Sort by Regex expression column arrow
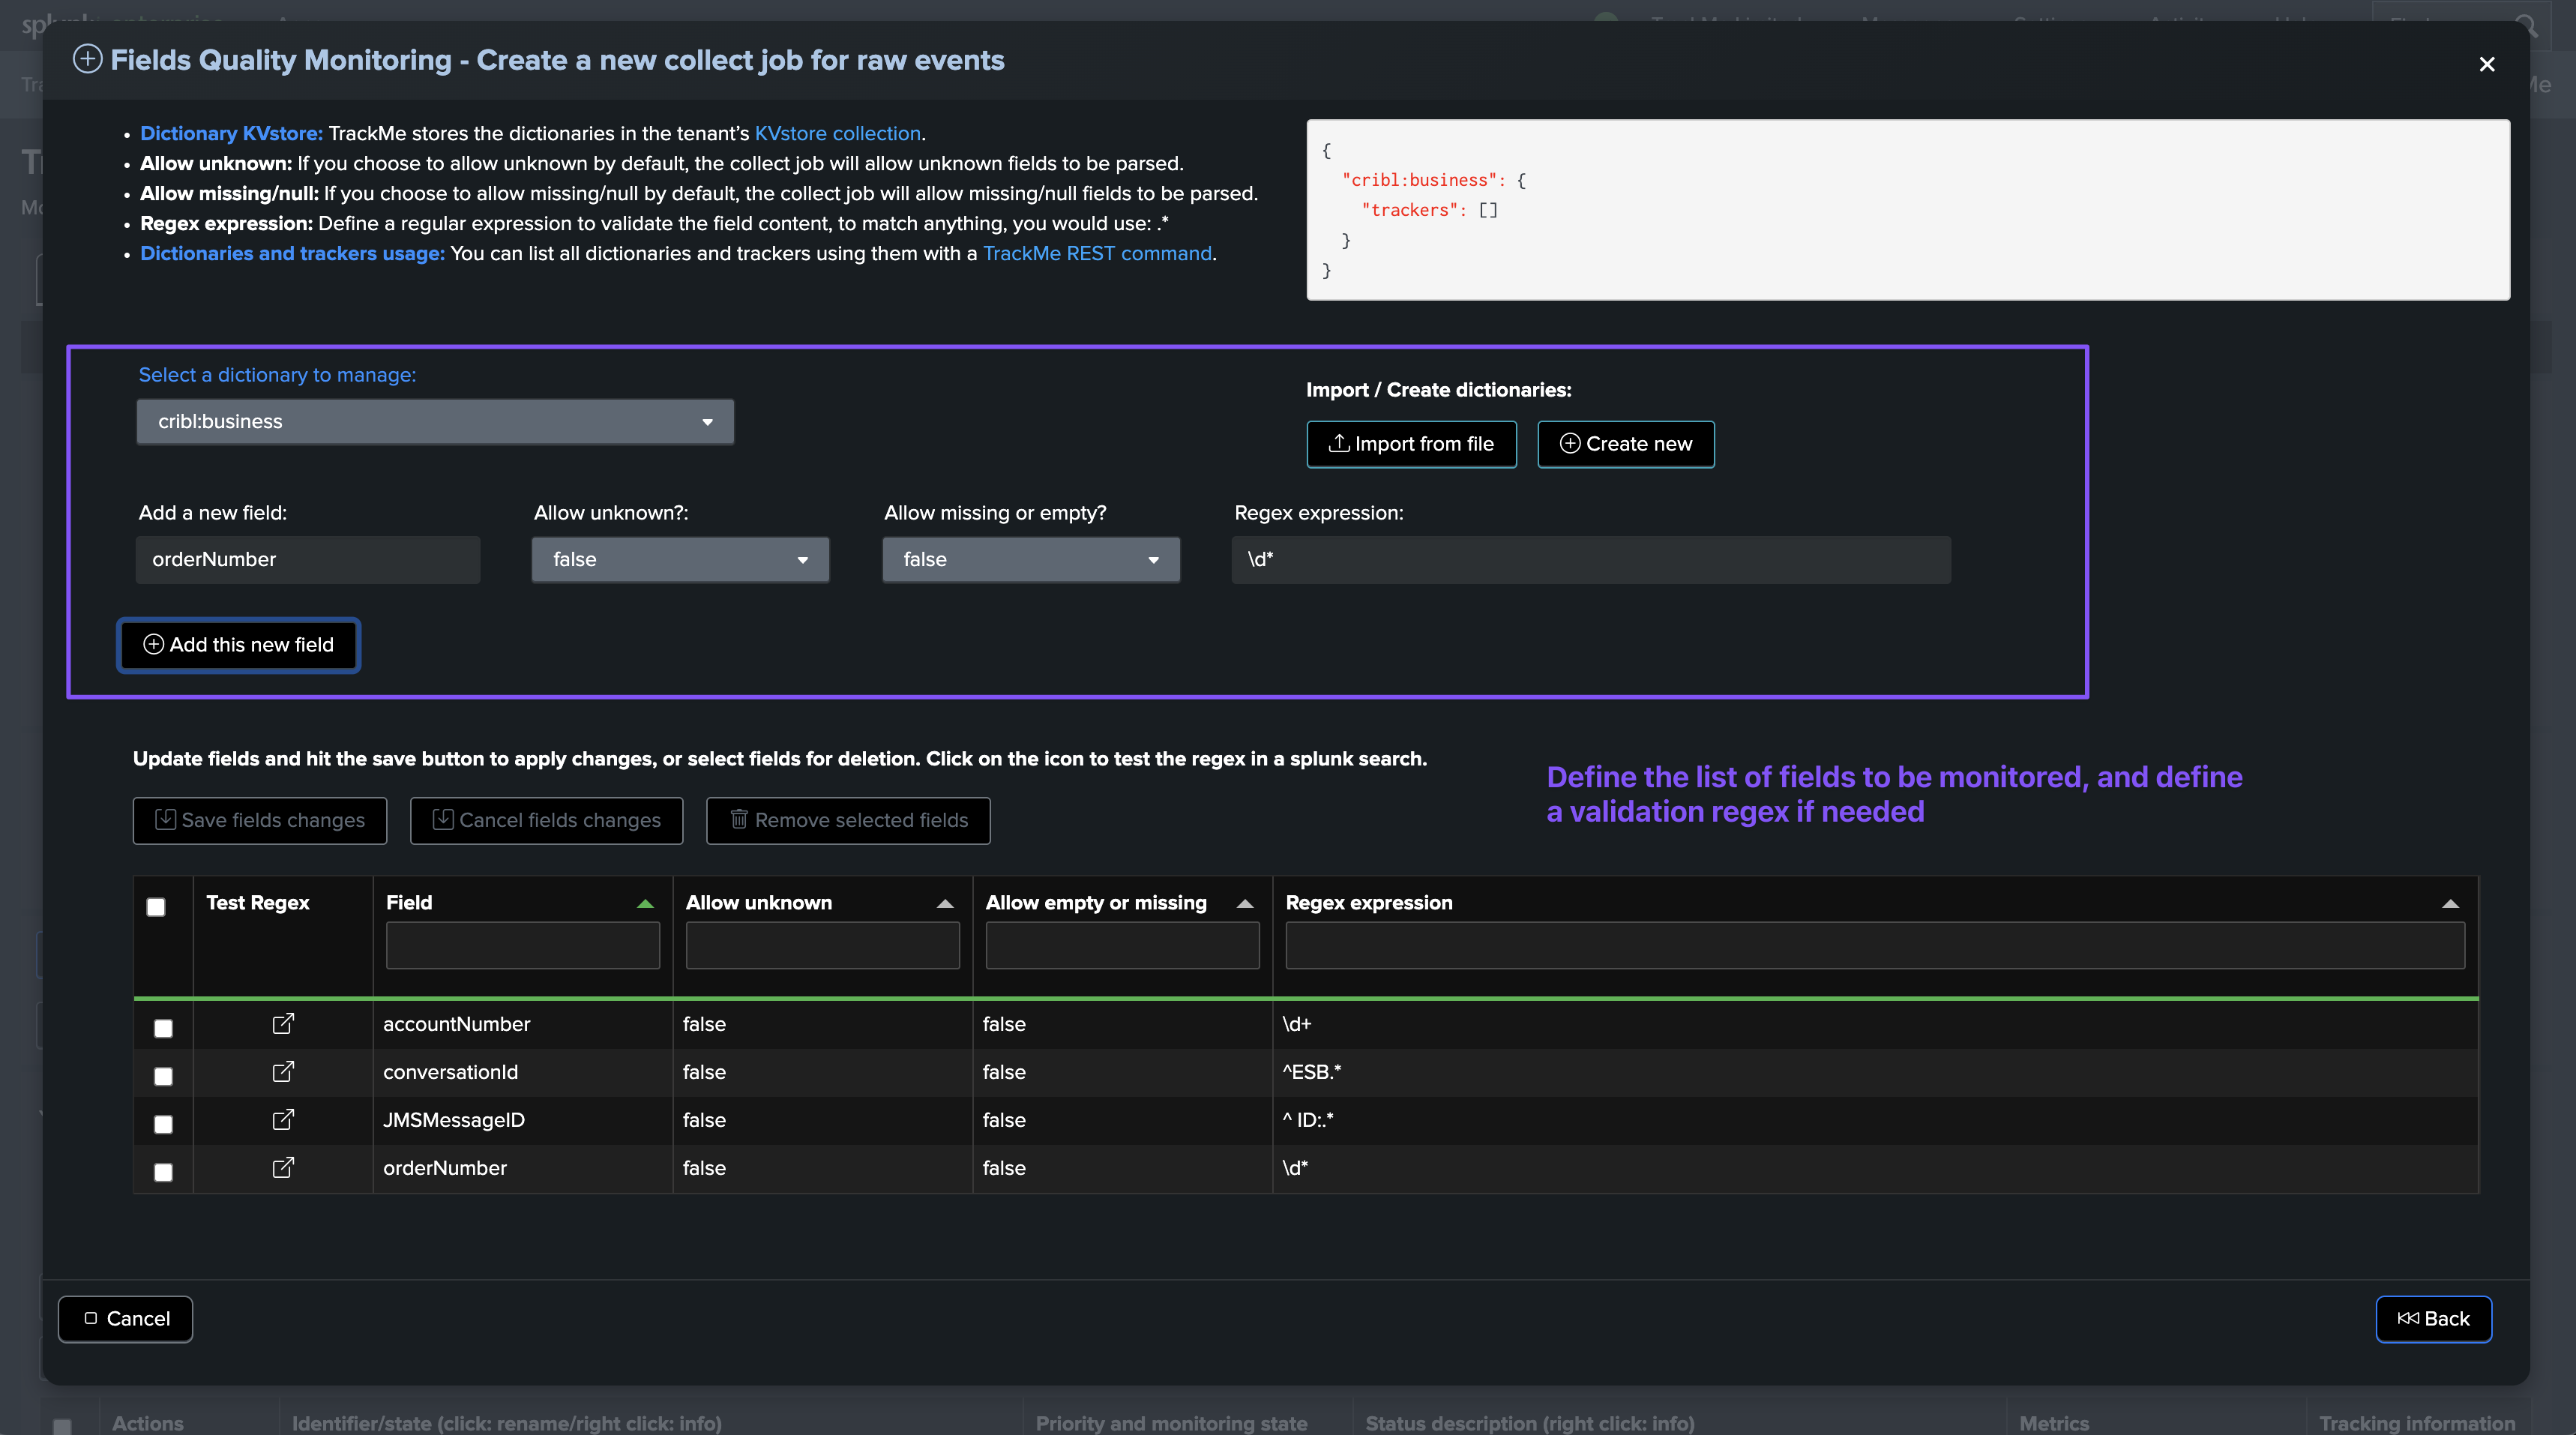 click(2450, 904)
